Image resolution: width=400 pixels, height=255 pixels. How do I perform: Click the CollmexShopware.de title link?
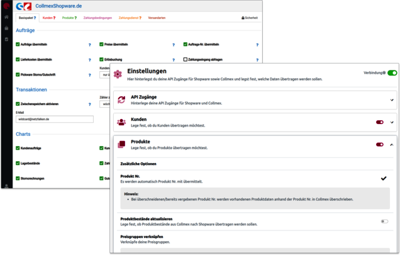pos(58,6)
